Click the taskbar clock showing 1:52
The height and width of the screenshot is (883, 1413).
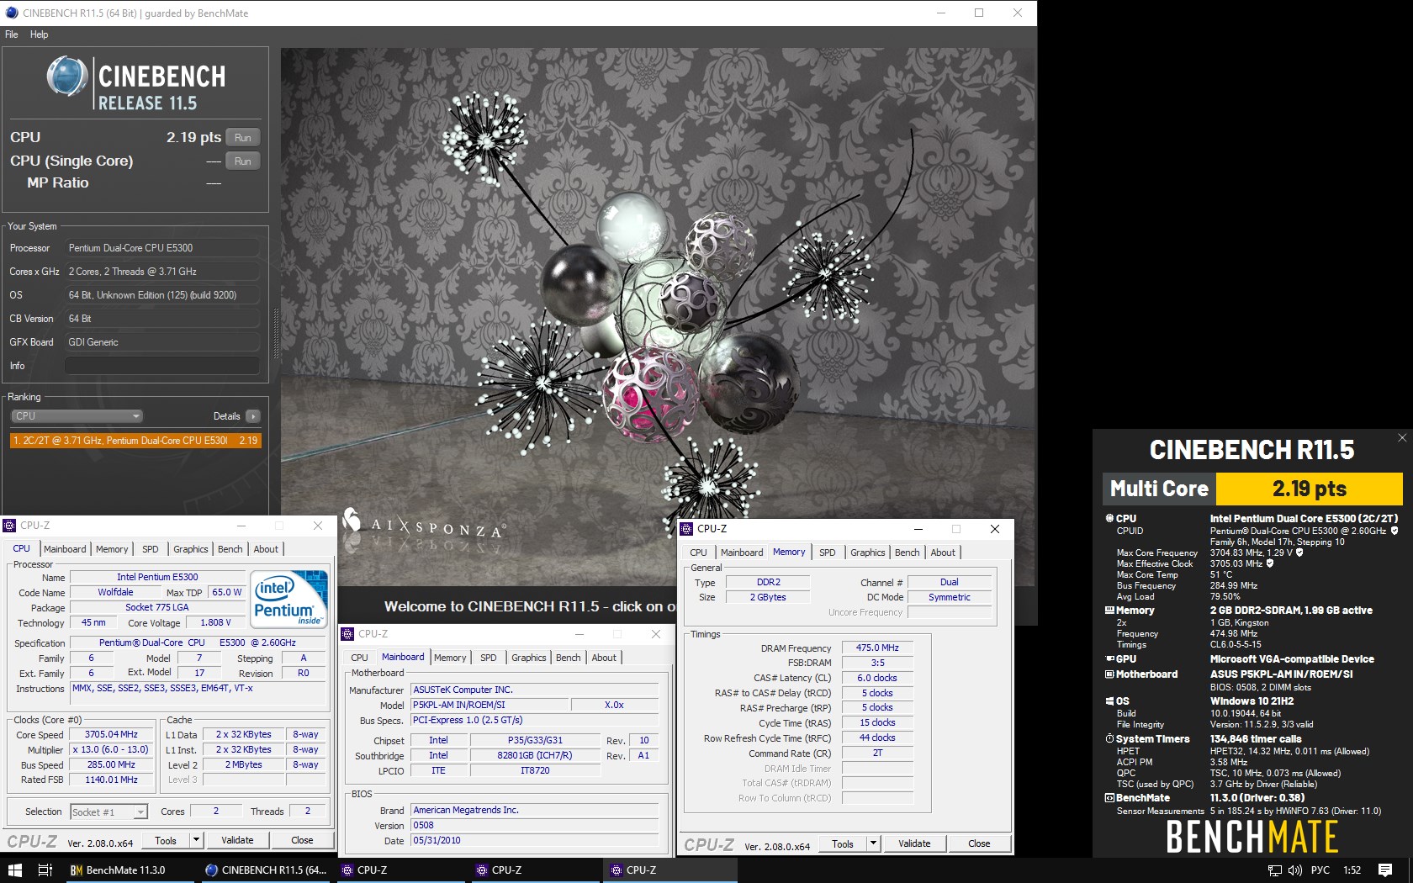pyautogui.click(x=1352, y=870)
